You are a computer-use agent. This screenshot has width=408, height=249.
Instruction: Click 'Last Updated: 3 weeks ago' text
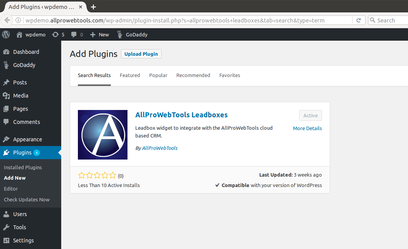click(290, 175)
